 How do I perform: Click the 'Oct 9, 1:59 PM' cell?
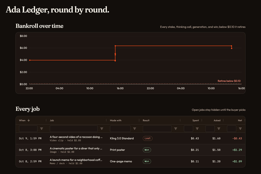[30, 138]
